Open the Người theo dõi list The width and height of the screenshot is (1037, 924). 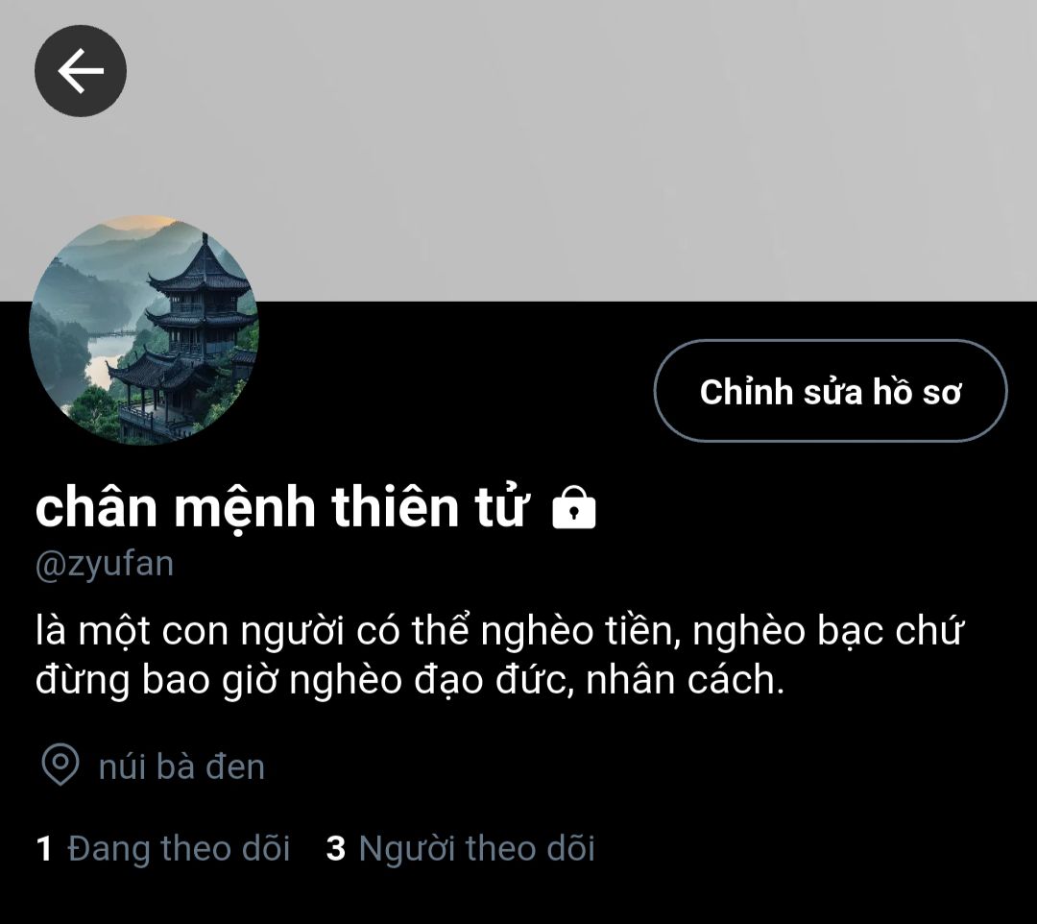(x=461, y=848)
